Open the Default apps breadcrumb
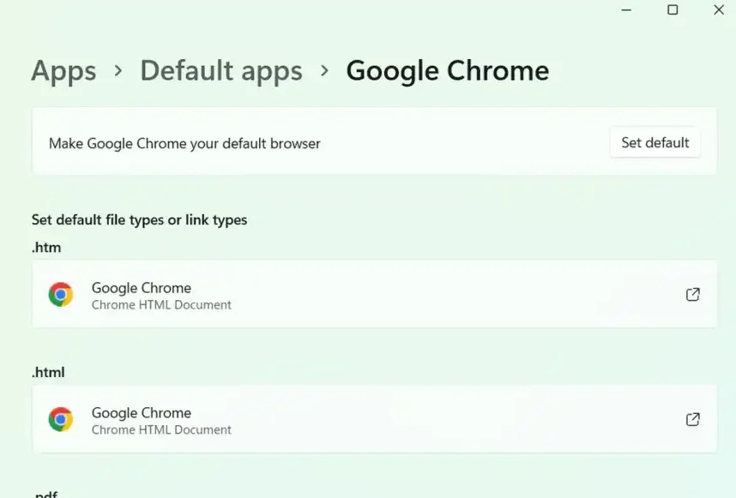Image resolution: width=736 pixels, height=498 pixels. coord(221,71)
